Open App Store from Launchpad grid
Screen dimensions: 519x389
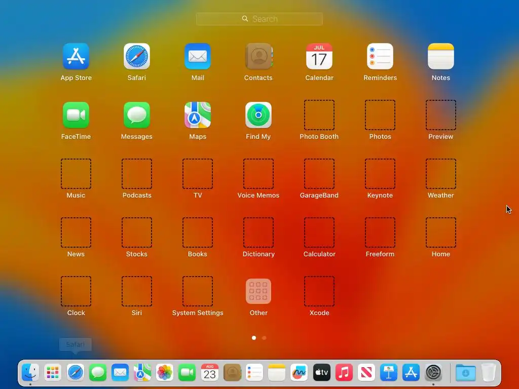(76, 56)
